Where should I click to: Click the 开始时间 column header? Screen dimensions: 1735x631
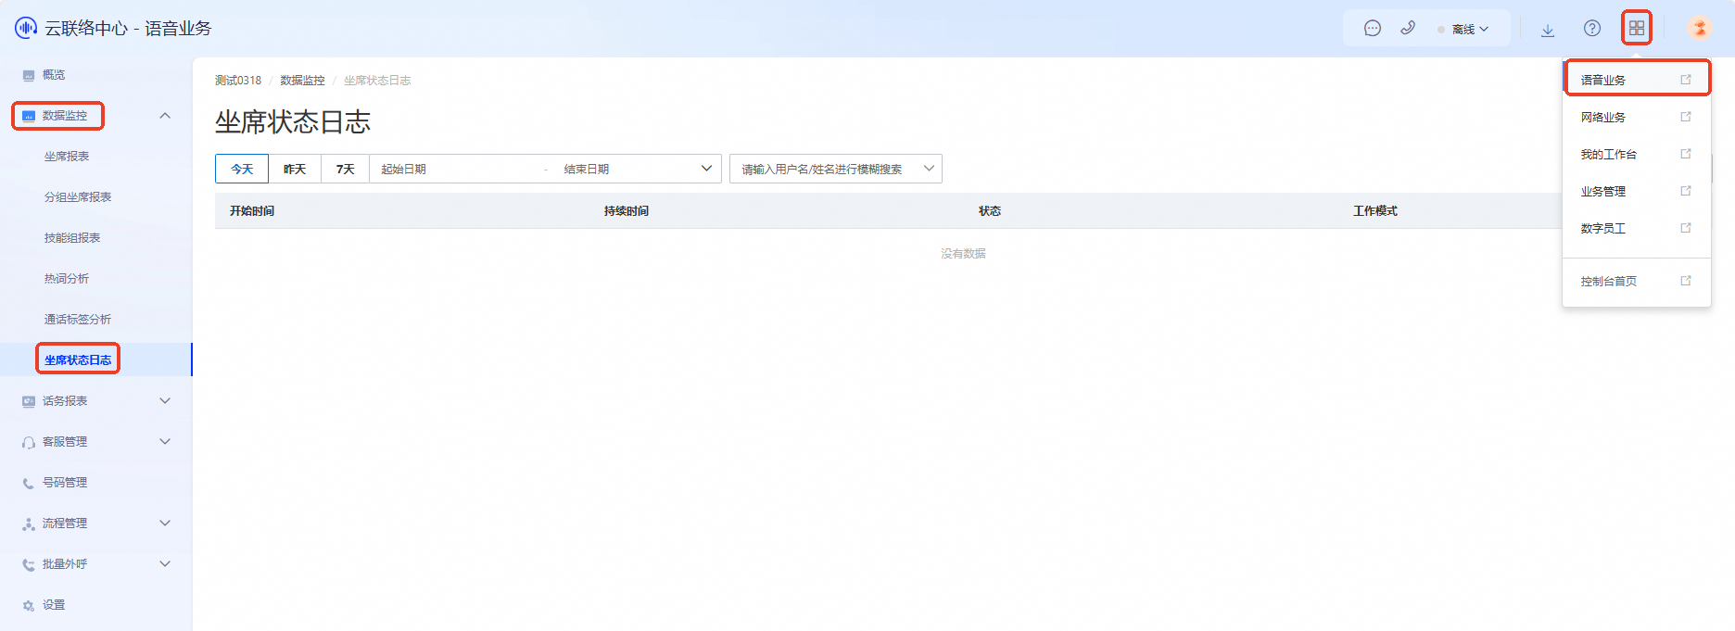(252, 211)
